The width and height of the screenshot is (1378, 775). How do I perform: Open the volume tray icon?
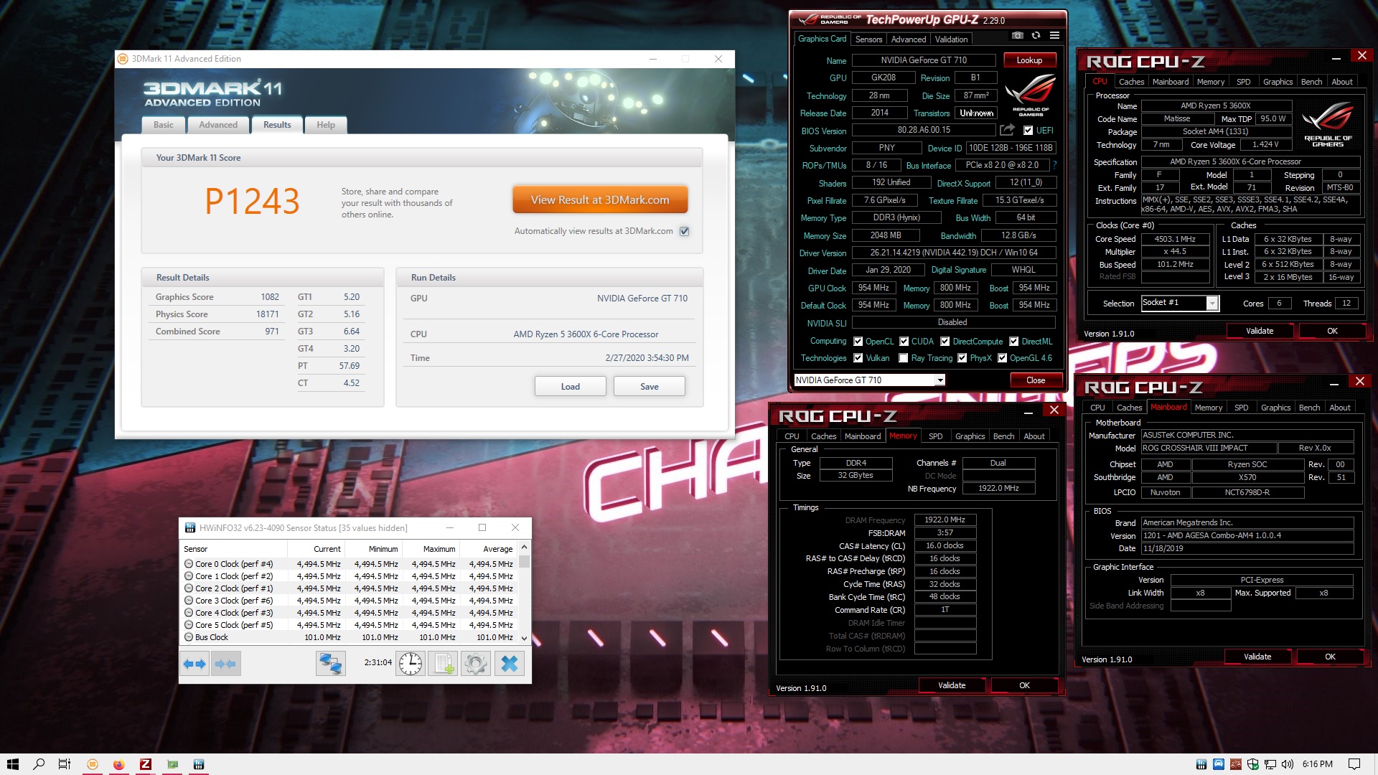[x=1288, y=764]
